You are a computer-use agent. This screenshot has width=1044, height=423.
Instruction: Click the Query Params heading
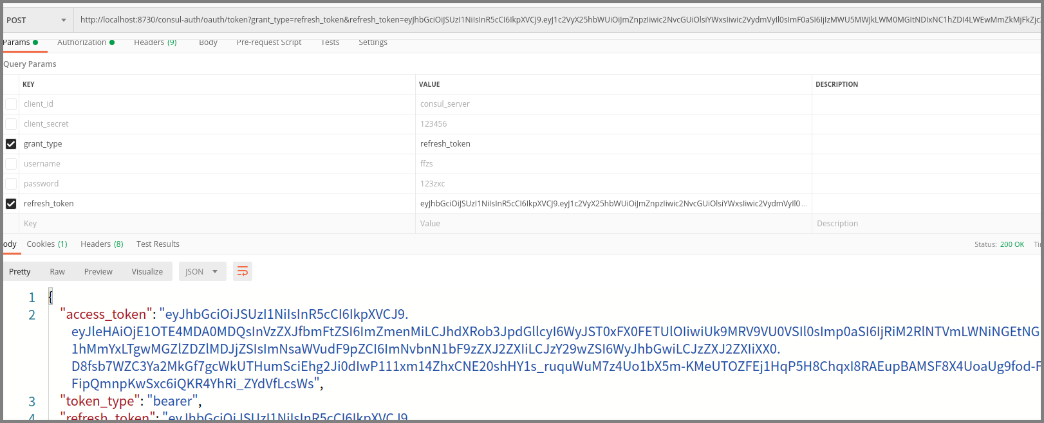click(x=30, y=64)
